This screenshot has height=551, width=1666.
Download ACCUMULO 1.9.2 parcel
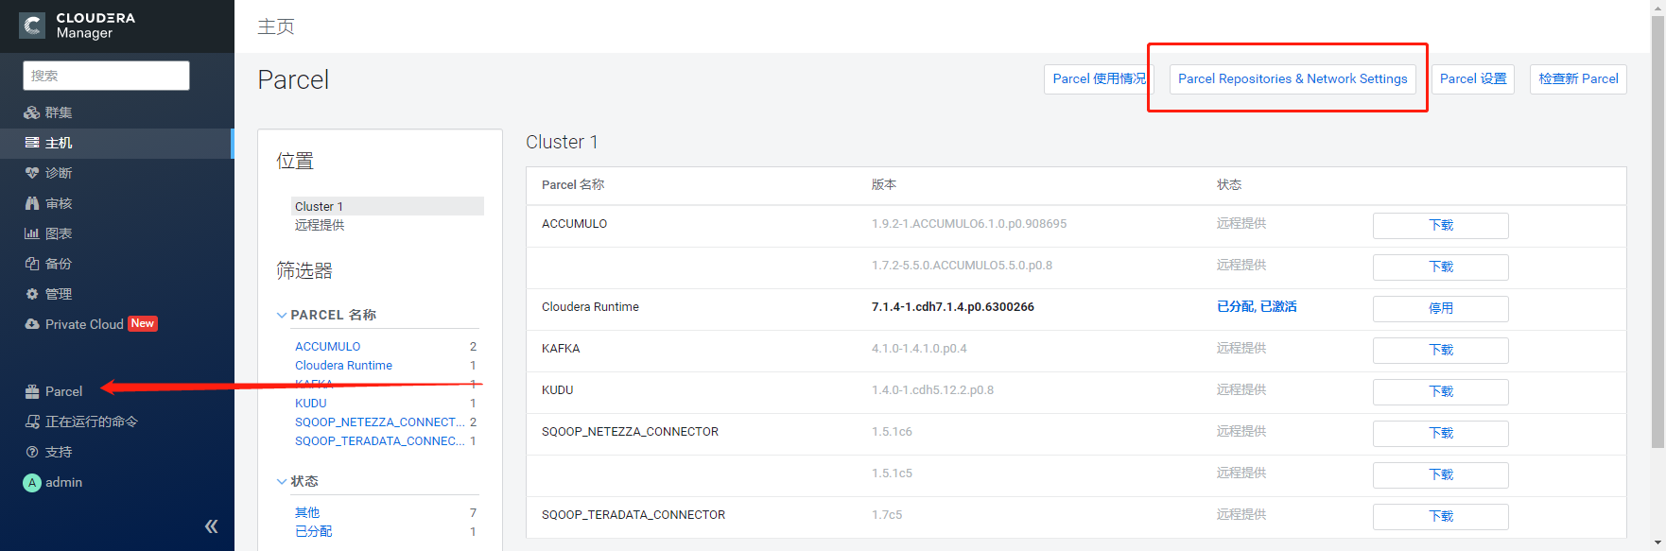tap(1441, 226)
